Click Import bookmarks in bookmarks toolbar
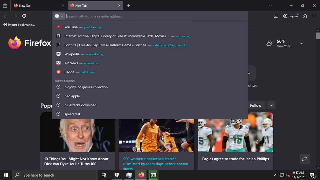320x180 pixels. point(19,24)
